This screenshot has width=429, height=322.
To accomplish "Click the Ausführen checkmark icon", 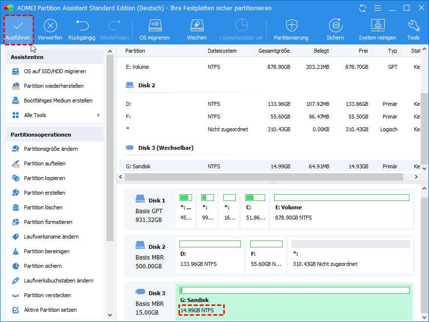I will coord(18,26).
